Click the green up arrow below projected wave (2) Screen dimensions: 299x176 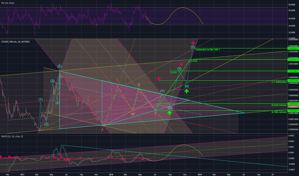coord(169,113)
